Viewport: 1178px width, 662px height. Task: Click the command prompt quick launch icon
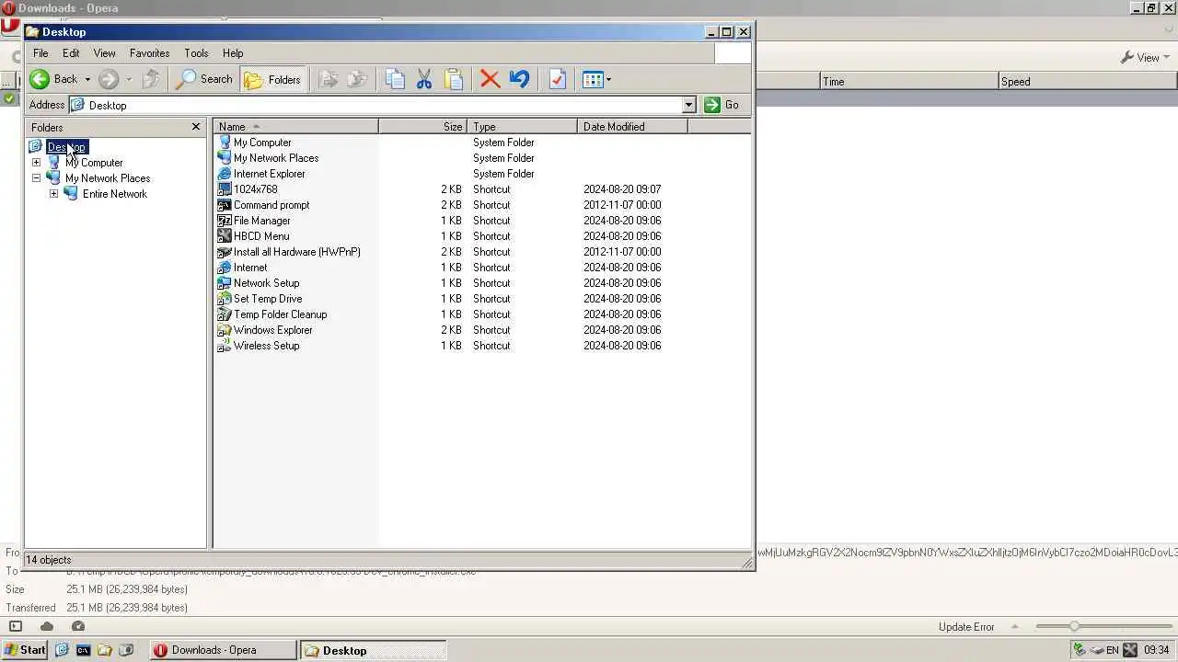coord(83,650)
